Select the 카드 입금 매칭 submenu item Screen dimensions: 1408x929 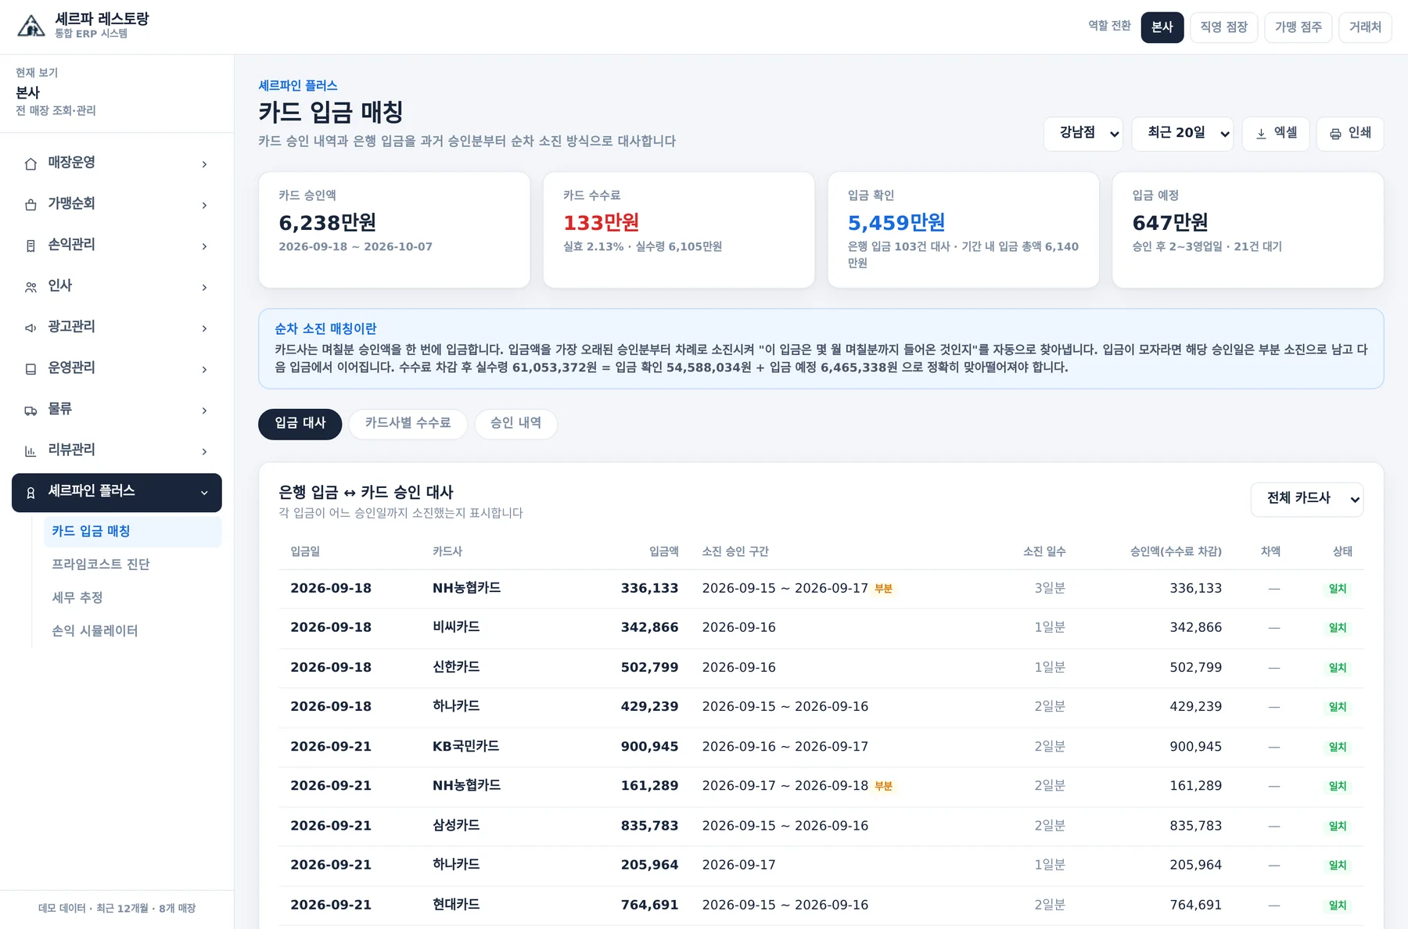(x=133, y=531)
